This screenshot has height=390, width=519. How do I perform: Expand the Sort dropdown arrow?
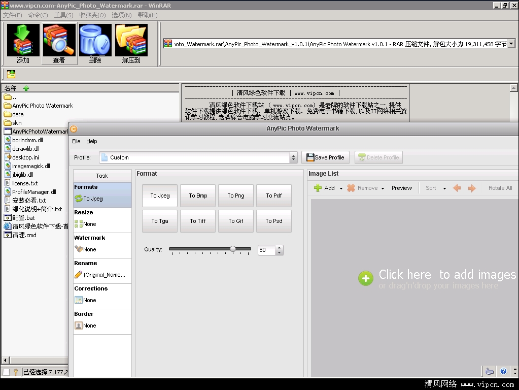[x=444, y=188]
